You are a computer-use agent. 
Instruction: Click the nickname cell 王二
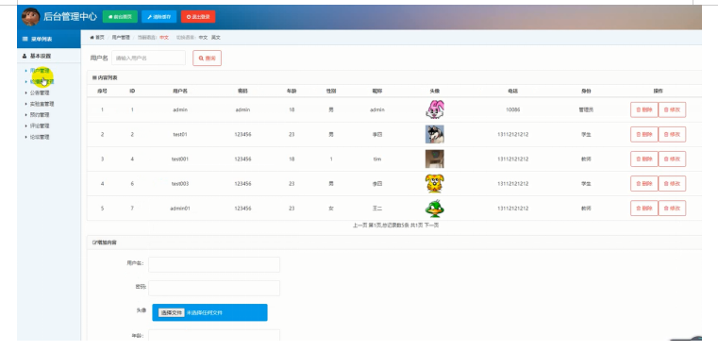point(376,209)
